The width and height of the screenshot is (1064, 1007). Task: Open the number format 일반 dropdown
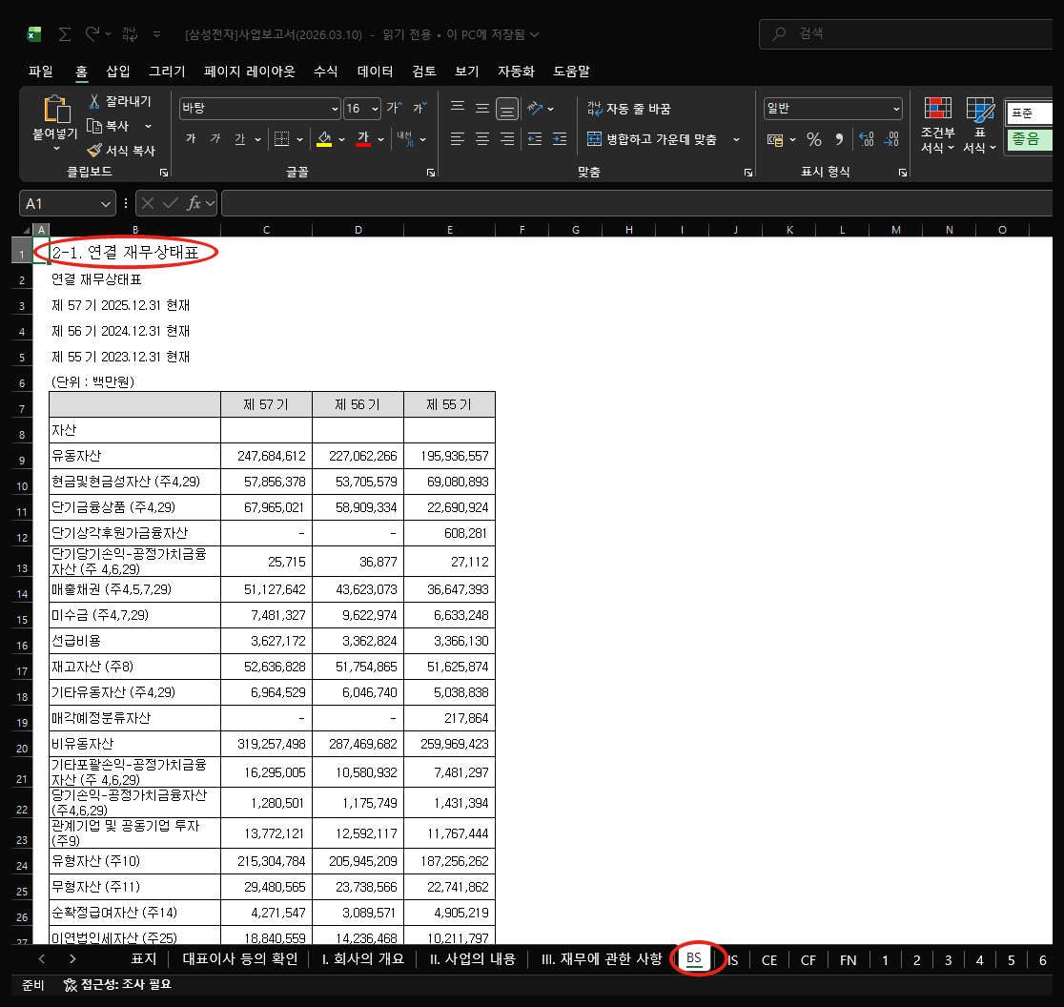click(x=895, y=109)
